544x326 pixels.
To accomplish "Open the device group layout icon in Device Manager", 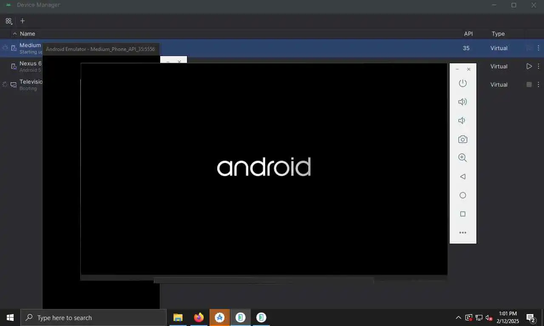I will (8, 21).
